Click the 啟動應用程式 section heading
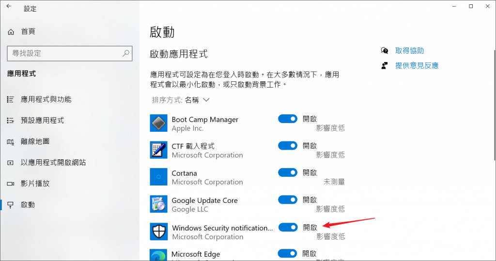The image size is (496, 261). (179, 54)
